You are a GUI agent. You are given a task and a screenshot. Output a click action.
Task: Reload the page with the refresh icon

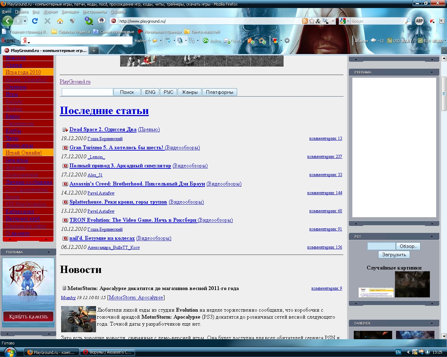point(35,21)
